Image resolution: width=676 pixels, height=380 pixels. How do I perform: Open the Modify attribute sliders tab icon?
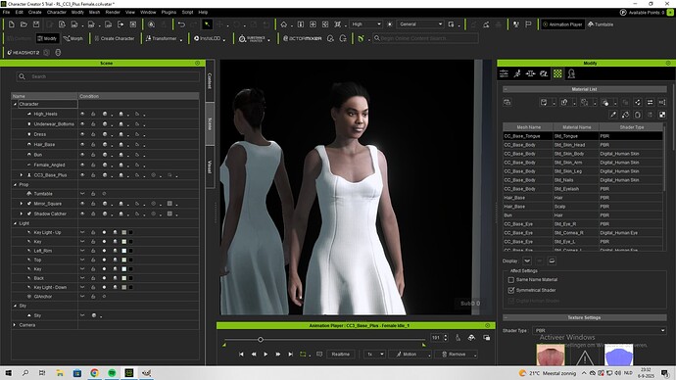[504, 73]
